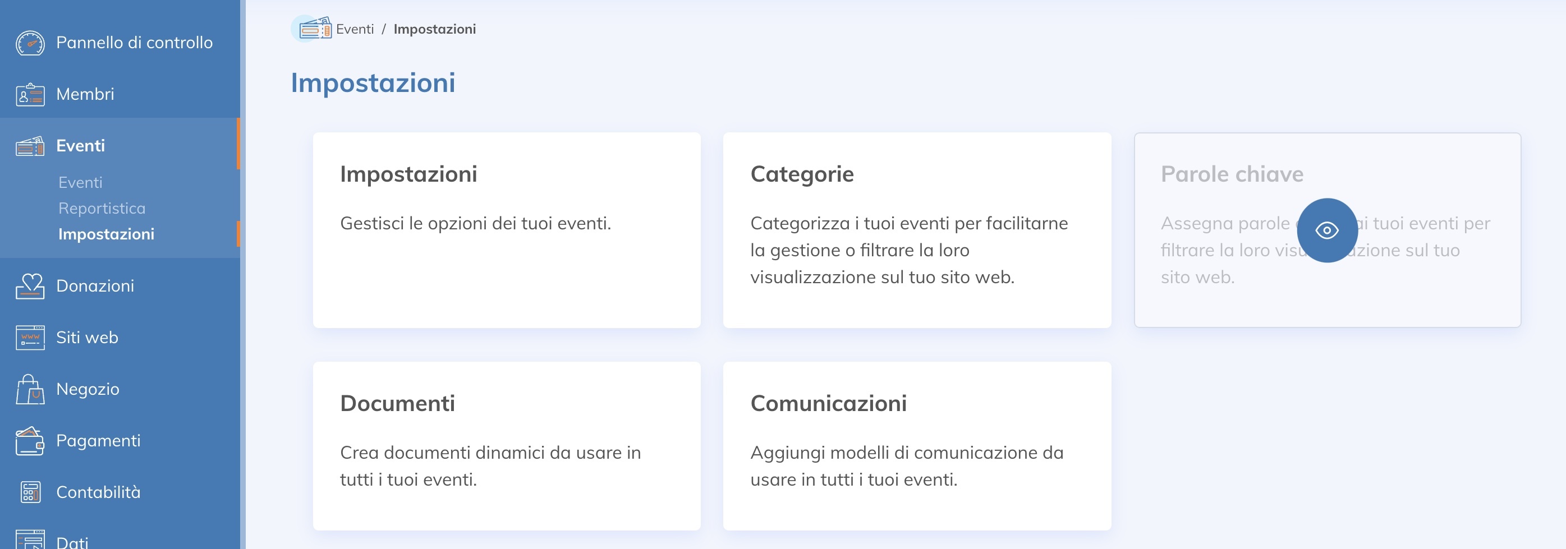
Task: Open Donazioni via the heart icon
Action: tap(30, 285)
